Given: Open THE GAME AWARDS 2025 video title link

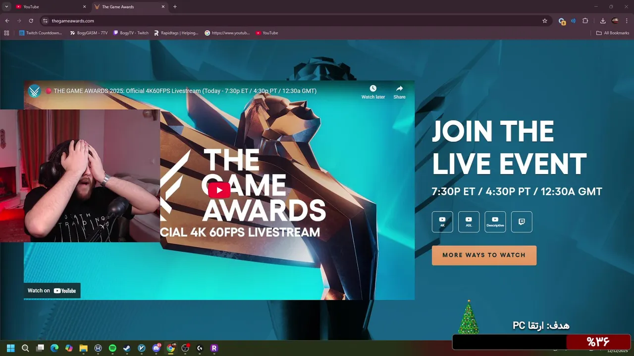Looking at the screenshot, I should (x=185, y=91).
